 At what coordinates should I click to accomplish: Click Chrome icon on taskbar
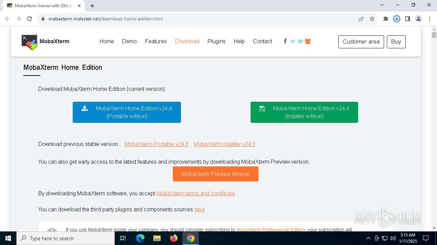click(191, 238)
